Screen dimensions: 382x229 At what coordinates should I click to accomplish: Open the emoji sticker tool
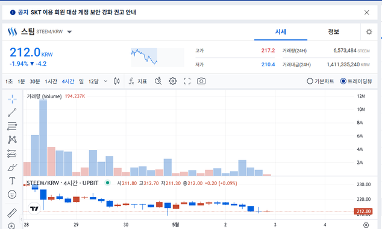[x=12, y=195]
